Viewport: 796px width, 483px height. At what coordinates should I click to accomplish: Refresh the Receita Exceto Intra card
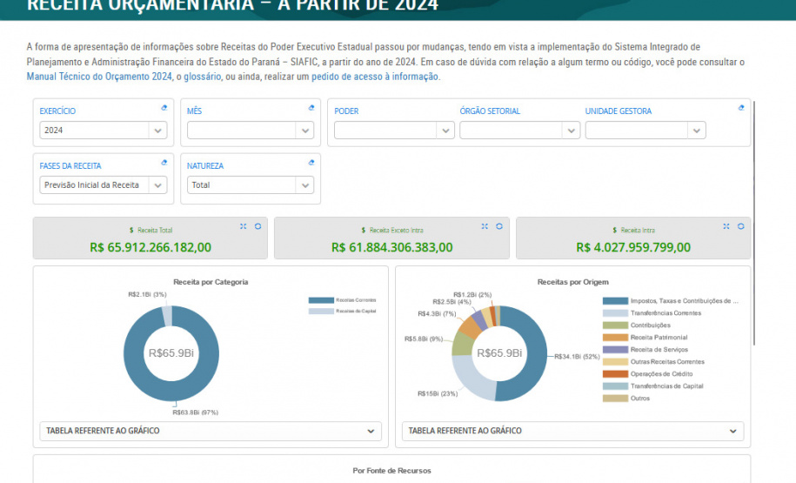tap(499, 226)
